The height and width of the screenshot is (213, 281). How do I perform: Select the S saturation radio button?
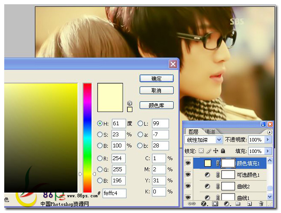pyautogui.click(x=100, y=135)
